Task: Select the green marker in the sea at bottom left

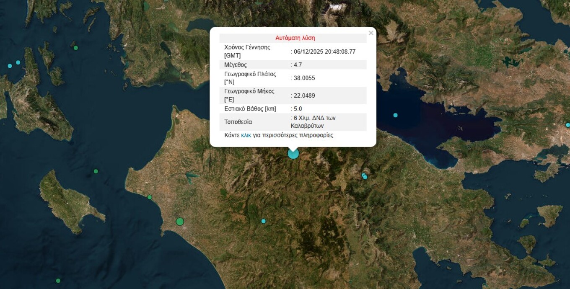Action: coord(58,281)
